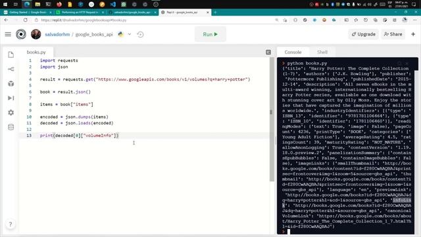Switch to the Console tab

click(x=293, y=52)
